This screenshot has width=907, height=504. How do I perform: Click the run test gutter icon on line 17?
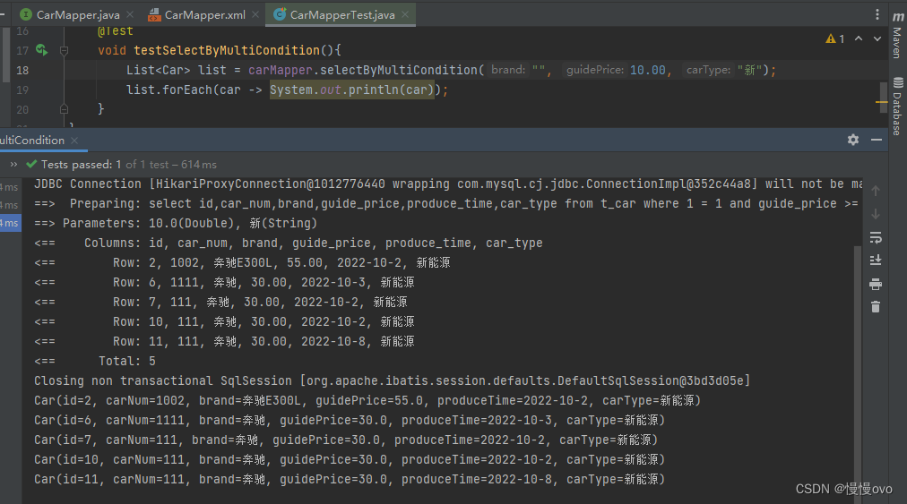click(41, 50)
